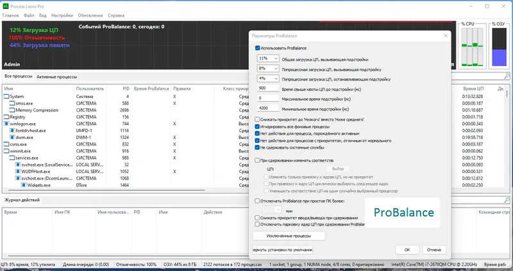Open 'Исключённые процессы' list button
This screenshot has width=513, height=271.
[289, 236]
